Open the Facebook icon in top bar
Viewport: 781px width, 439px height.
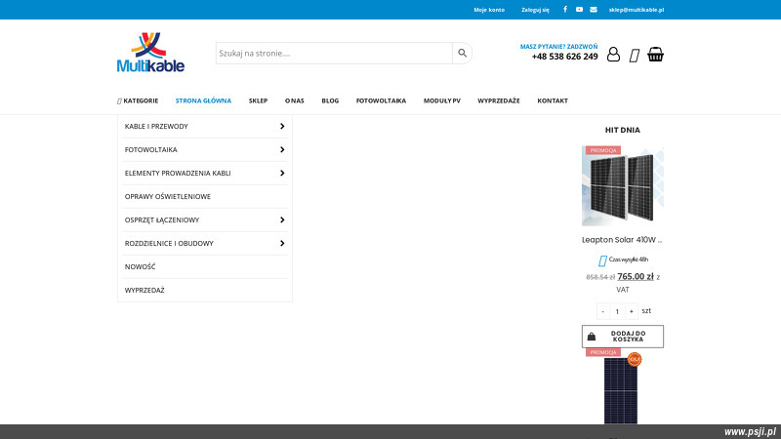565,10
